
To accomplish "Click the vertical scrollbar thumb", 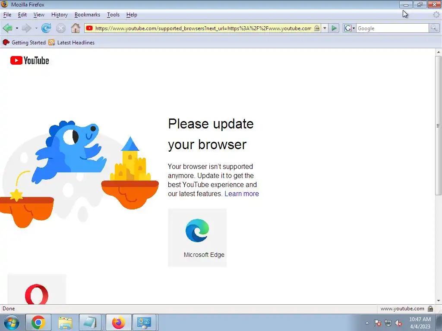I will tap(439, 125).
